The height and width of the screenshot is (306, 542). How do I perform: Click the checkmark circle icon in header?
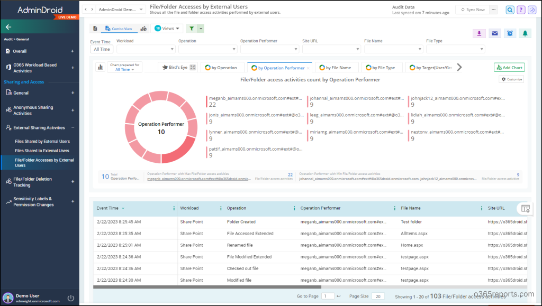[532, 10]
